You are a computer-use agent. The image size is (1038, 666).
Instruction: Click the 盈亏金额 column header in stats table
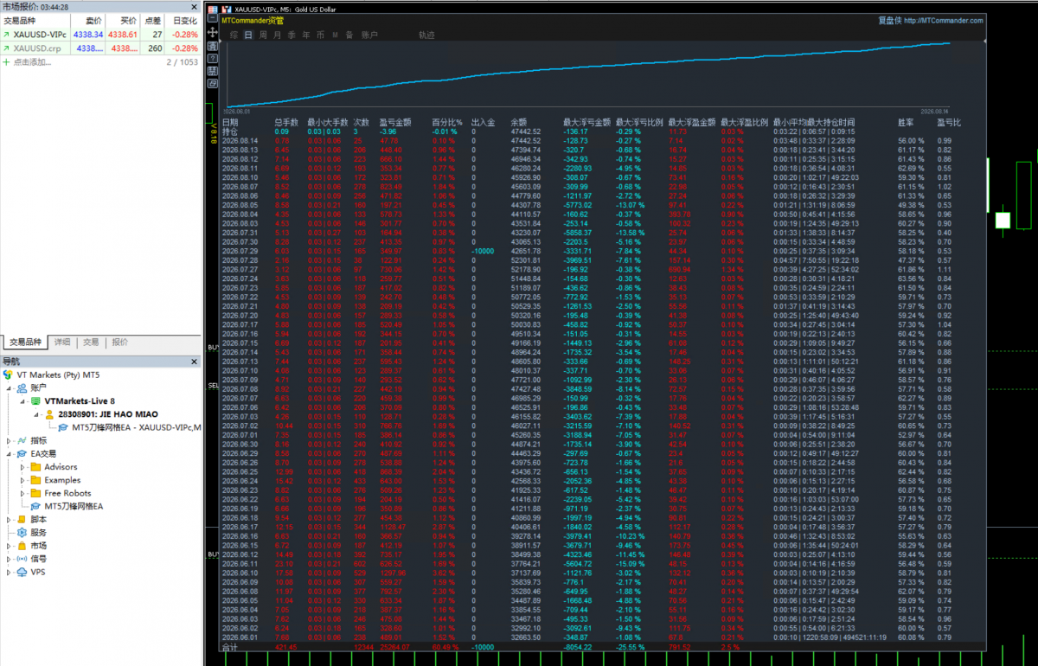pos(394,123)
